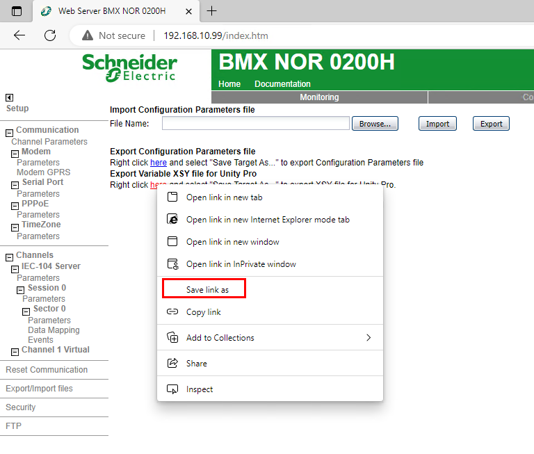Click the Schneider Electric logo

(x=129, y=67)
